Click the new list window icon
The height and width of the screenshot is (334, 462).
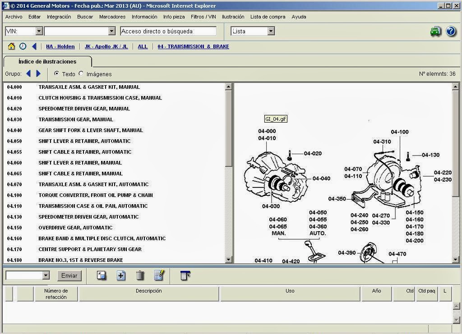point(102,275)
